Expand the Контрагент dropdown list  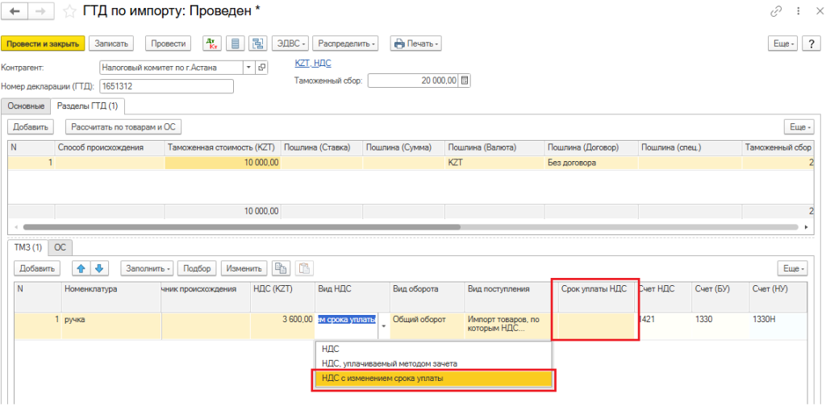point(248,68)
